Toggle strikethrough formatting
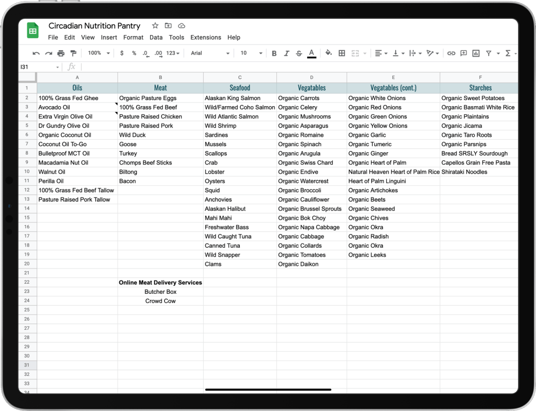Screen dimensions: 536x411 pos(299,53)
